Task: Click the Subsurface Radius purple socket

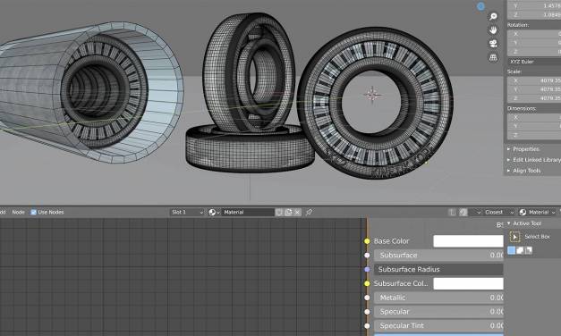Action: tap(367, 269)
